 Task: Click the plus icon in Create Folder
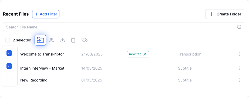coord(212,14)
